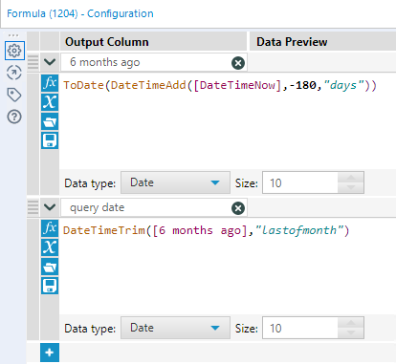
Task: Add a new expression with plus button
Action: point(50,353)
